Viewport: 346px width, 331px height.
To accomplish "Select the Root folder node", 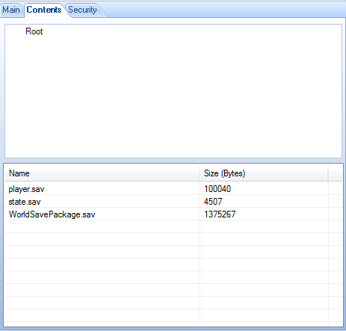I will click(x=34, y=31).
